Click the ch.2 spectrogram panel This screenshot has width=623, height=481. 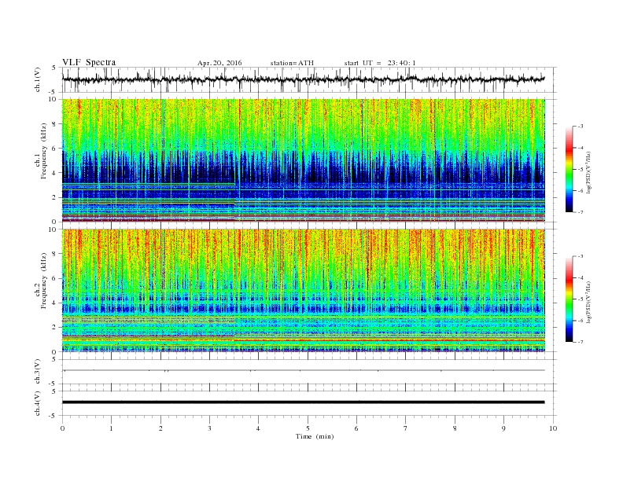(303, 290)
